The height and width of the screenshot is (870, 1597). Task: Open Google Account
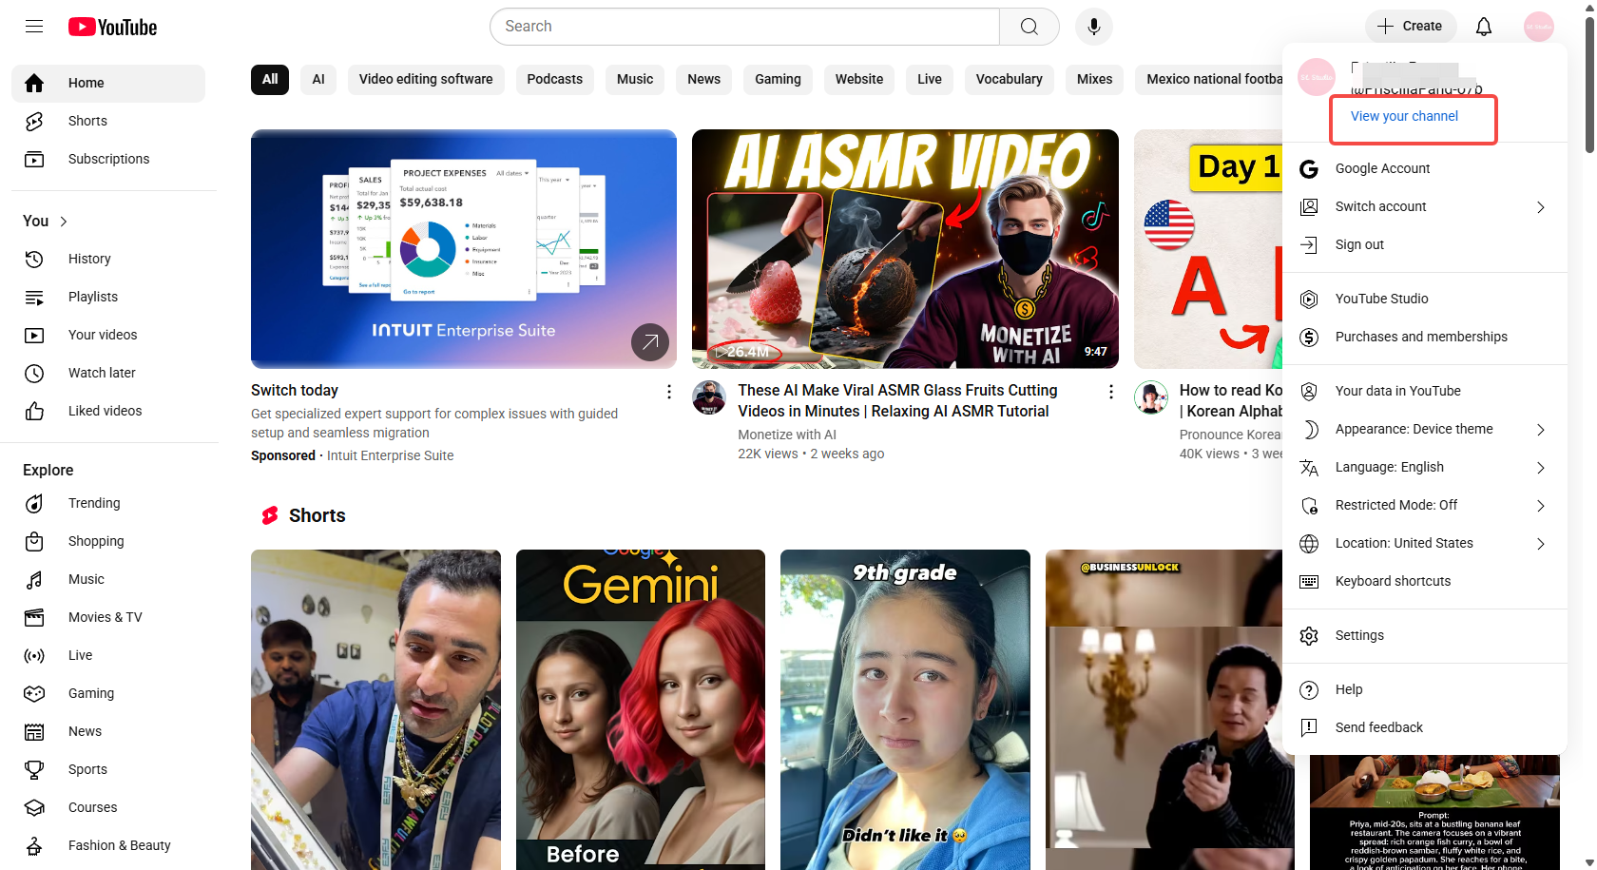(1425, 168)
